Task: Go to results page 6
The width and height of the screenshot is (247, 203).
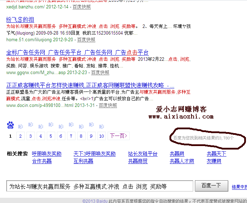Action: point(61,136)
